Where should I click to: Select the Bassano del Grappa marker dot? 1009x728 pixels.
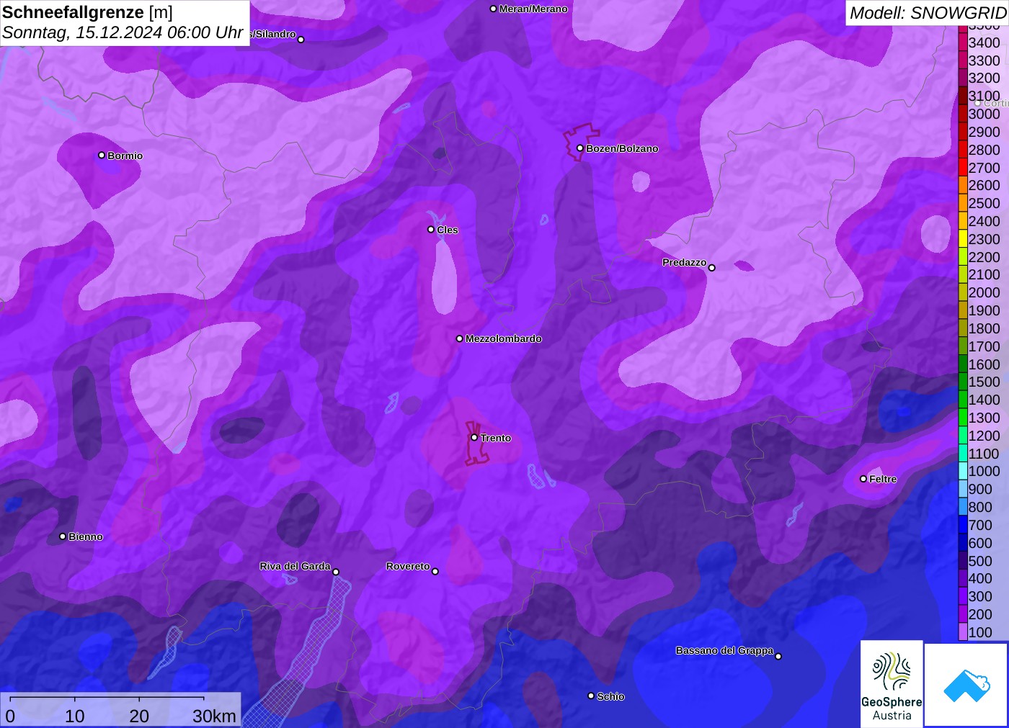coord(778,656)
